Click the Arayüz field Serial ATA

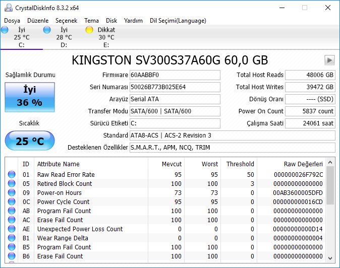tap(175, 99)
